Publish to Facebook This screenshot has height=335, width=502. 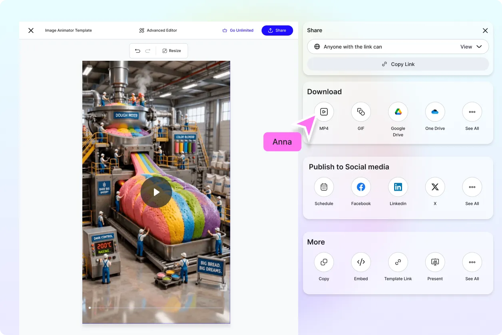(x=361, y=187)
